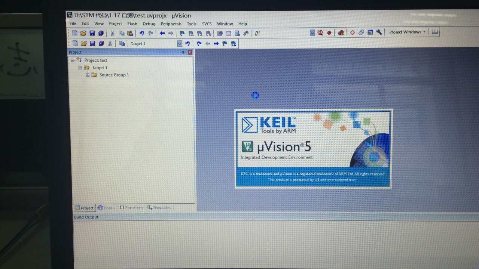This screenshot has width=479, height=269.
Task: Undo with the top toolbar undo arrow
Action: (x=141, y=33)
